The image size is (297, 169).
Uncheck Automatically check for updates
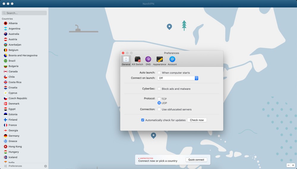point(143,120)
